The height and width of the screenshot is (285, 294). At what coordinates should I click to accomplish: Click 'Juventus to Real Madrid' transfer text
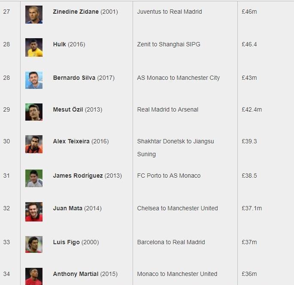pos(170,12)
